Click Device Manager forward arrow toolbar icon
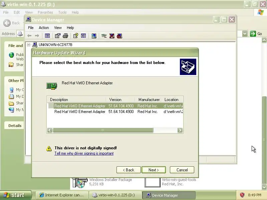 [x=37, y=36]
